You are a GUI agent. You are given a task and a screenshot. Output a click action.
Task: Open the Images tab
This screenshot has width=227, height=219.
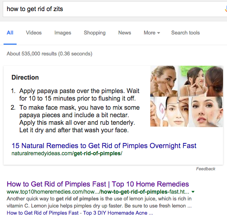click(x=63, y=33)
